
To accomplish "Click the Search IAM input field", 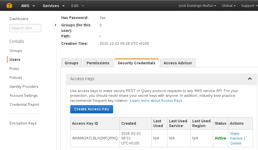I will (x=25, y=28).
